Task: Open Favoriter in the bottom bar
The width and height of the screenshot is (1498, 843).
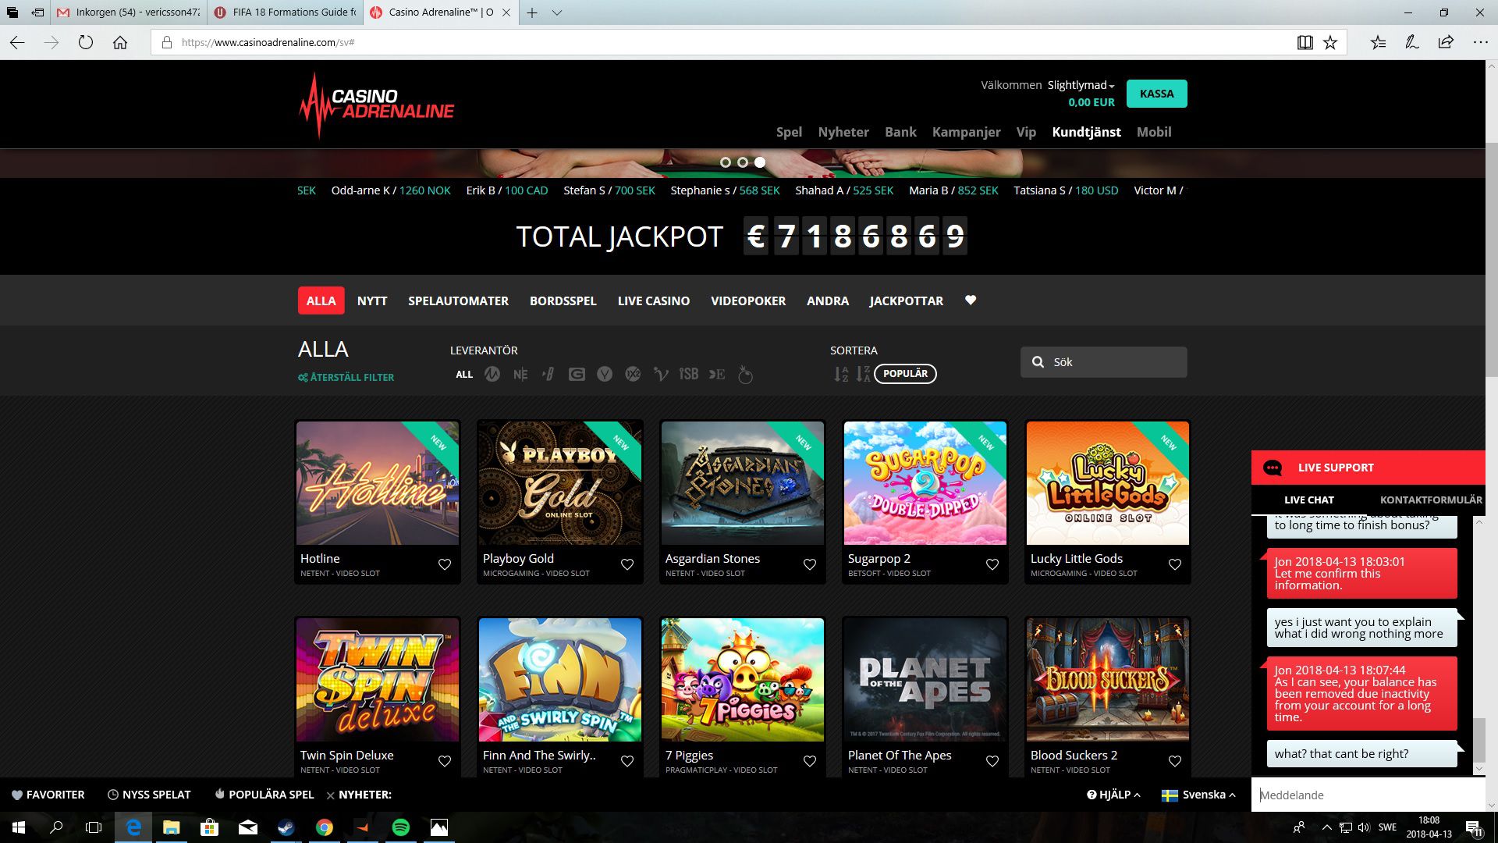Action: point(48,795)
